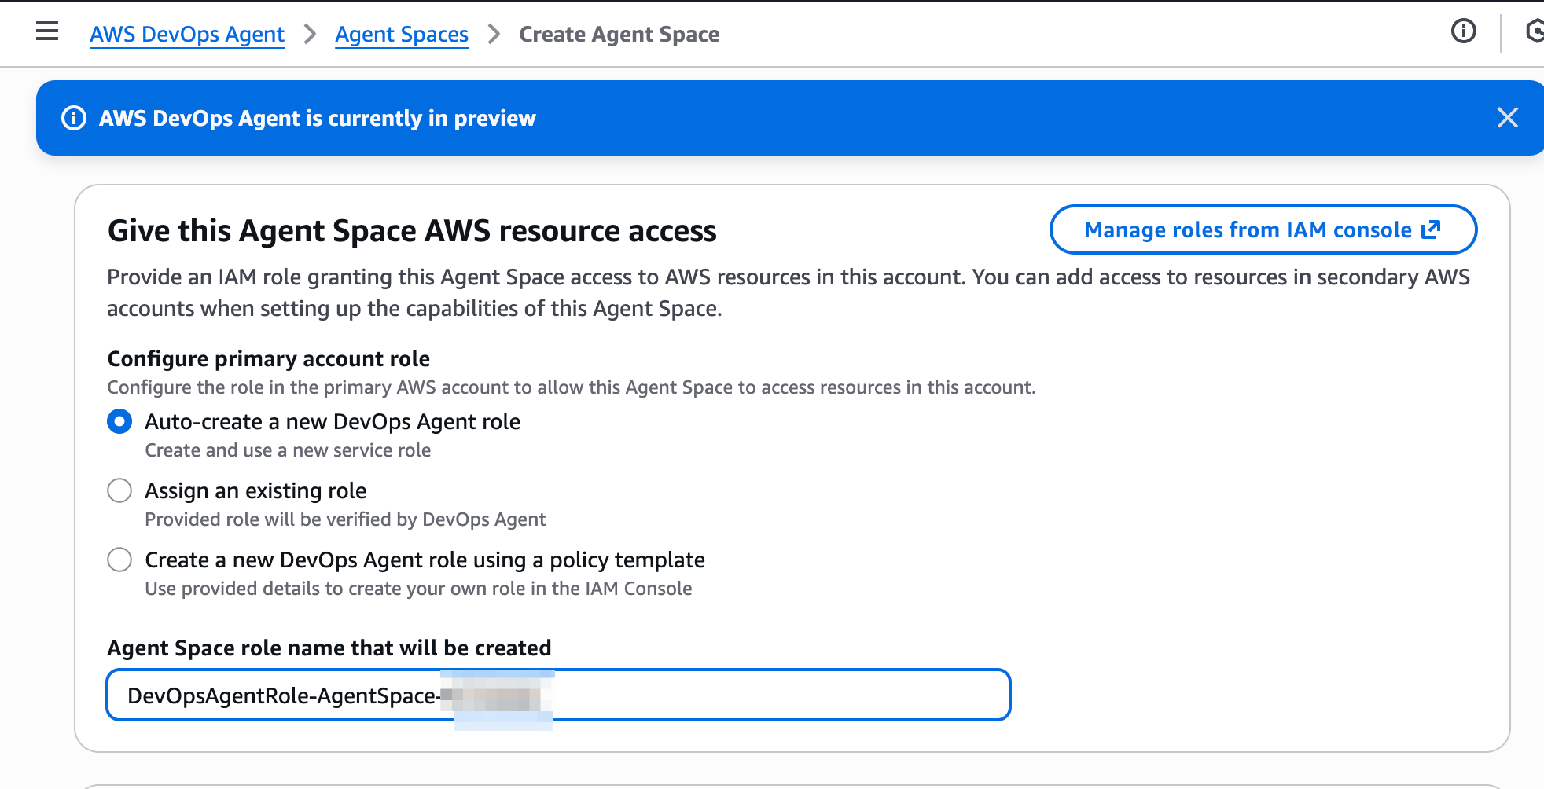Dismiss the preview banner with the X

pos(1507,118)
